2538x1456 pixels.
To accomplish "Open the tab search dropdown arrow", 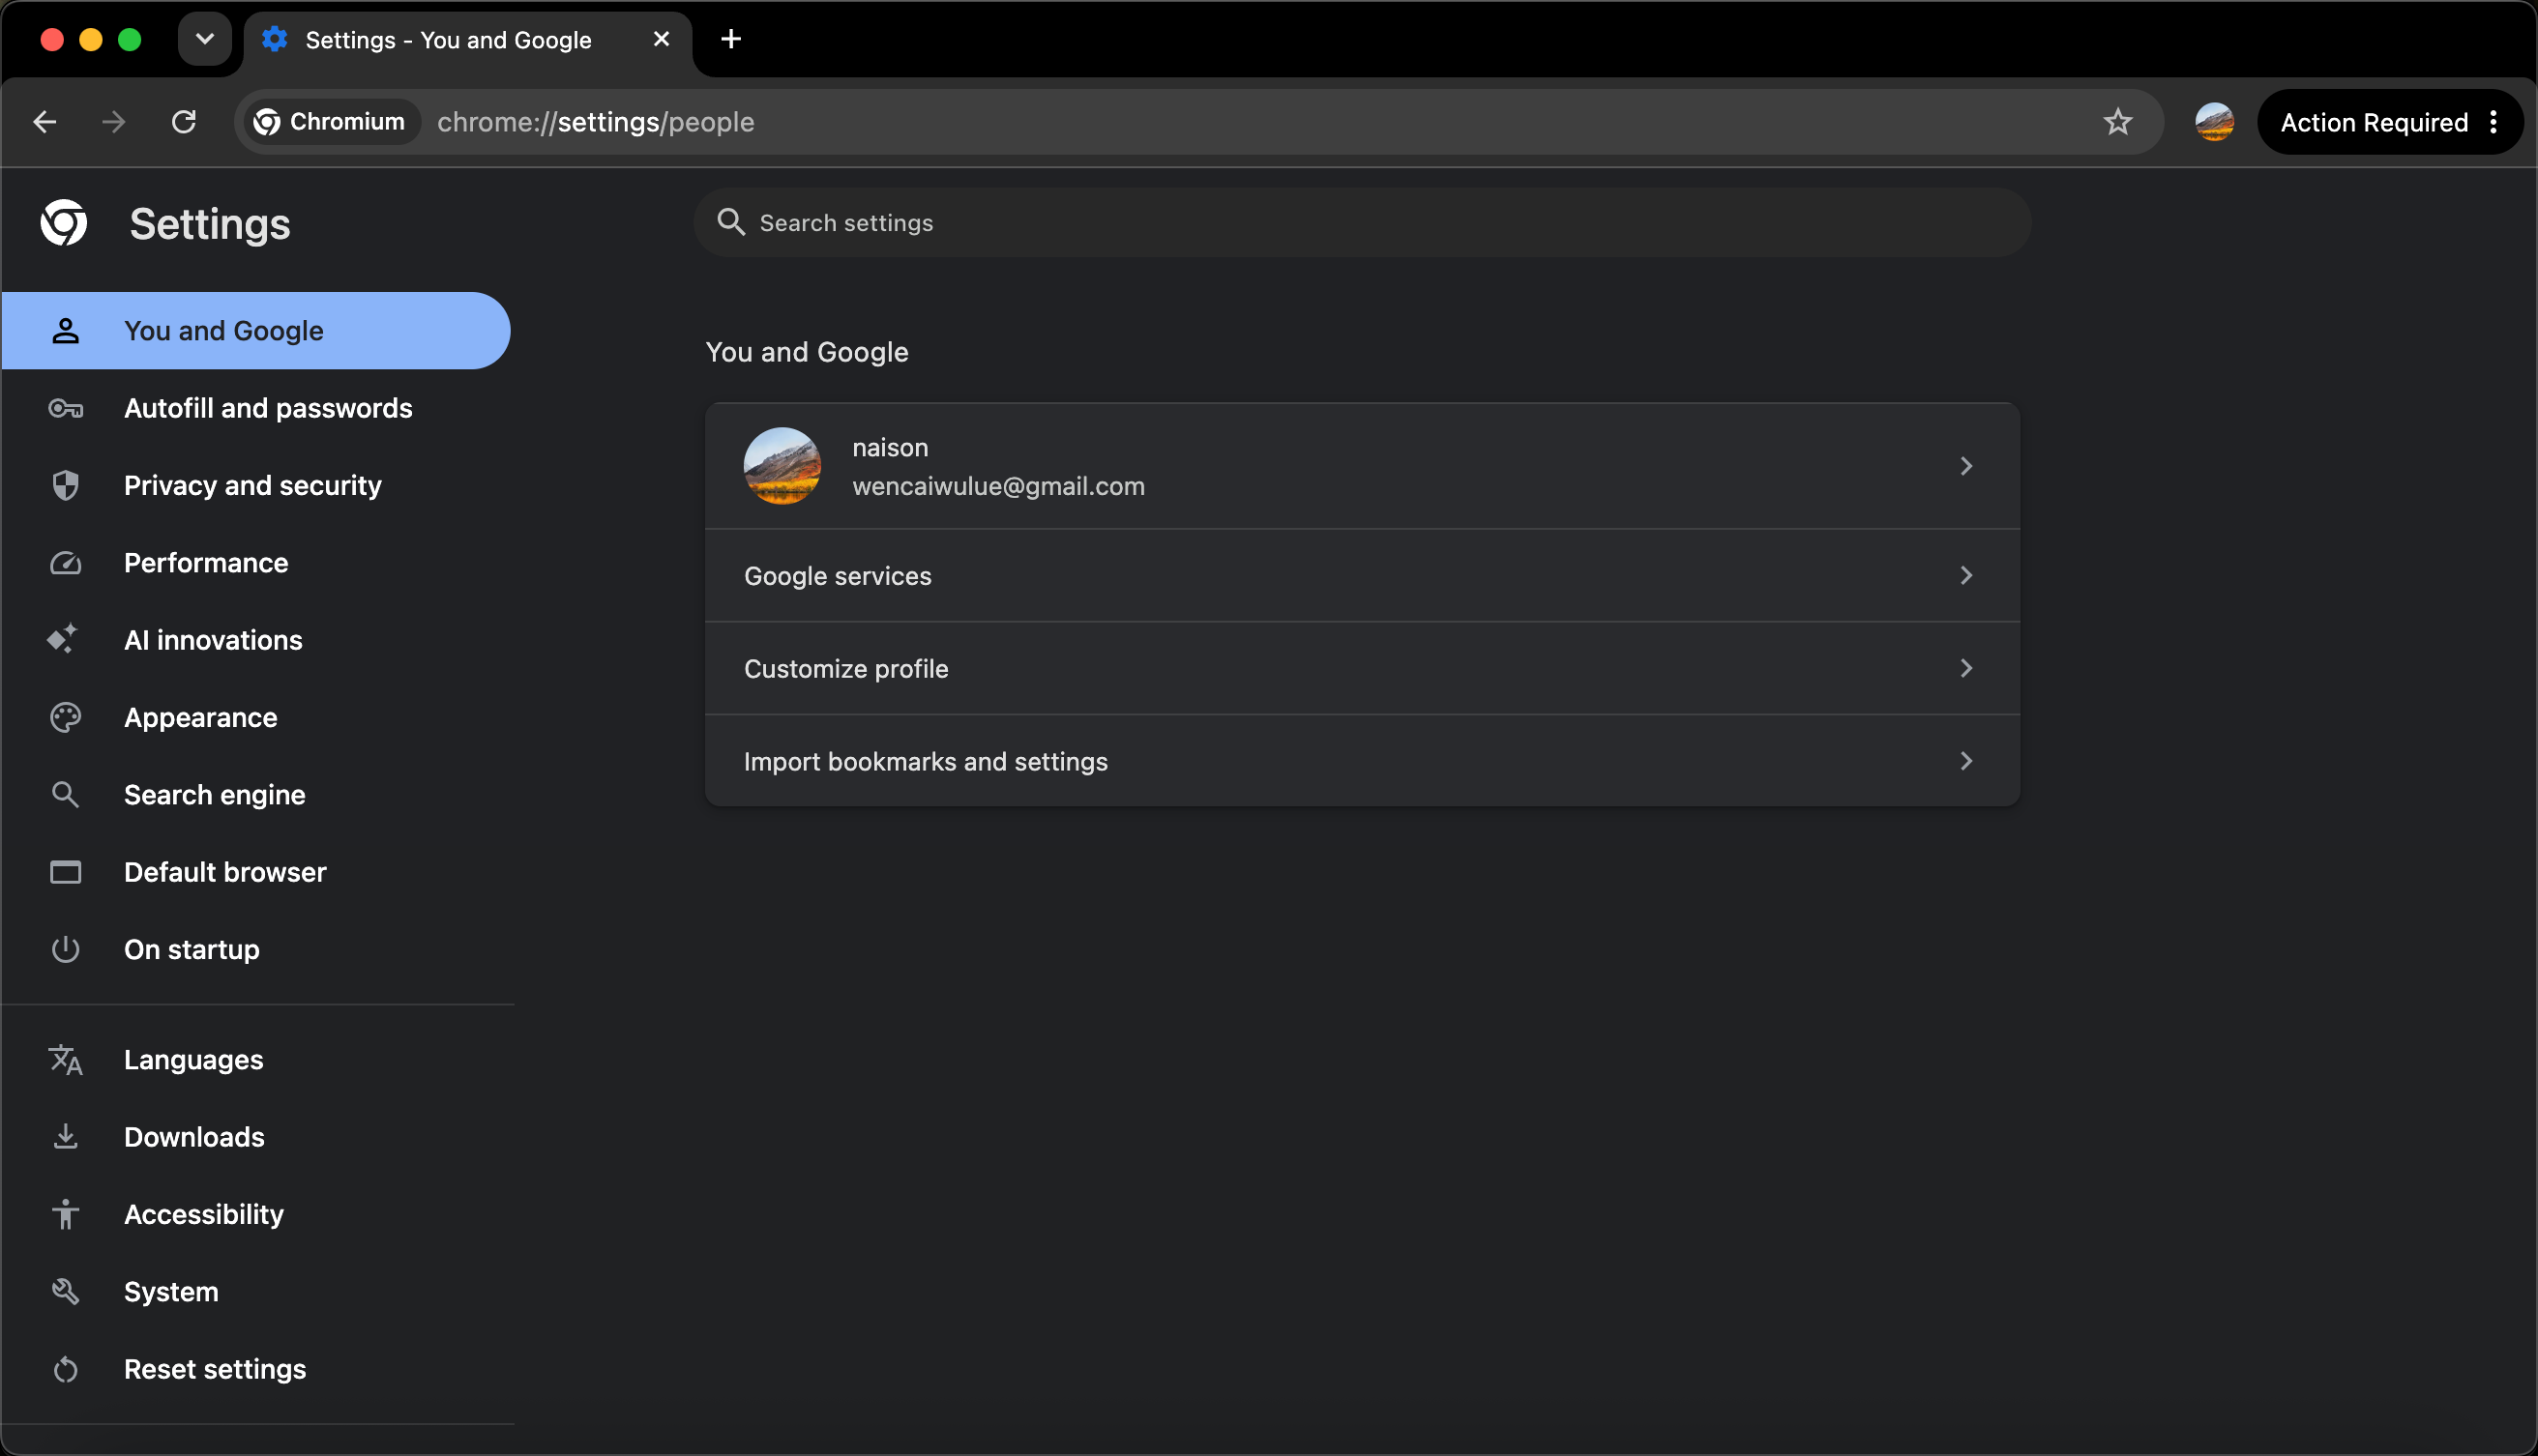I will coord(205,39).
